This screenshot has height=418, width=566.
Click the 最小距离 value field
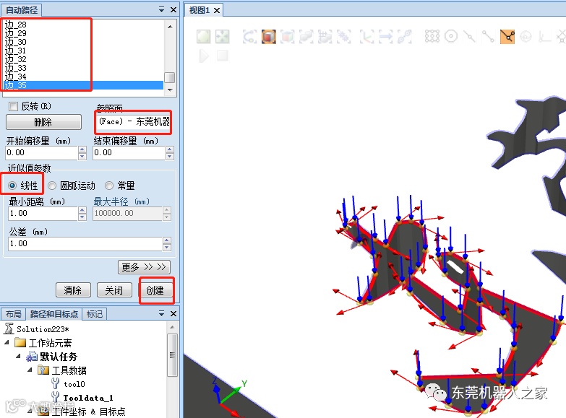(x=43, y=213)
